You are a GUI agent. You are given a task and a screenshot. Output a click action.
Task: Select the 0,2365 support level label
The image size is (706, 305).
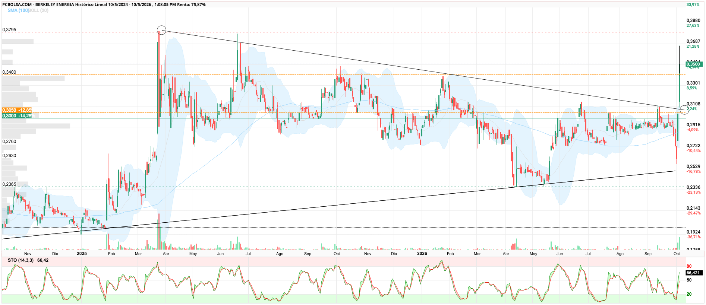point(9,184)
